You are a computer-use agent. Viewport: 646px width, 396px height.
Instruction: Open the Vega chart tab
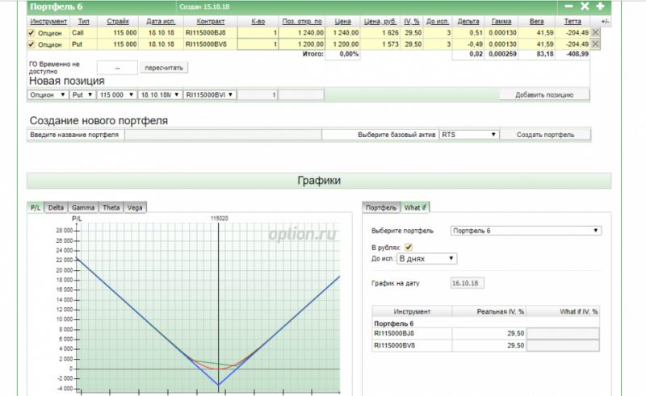pyautogui.click(x=135, y=207)
